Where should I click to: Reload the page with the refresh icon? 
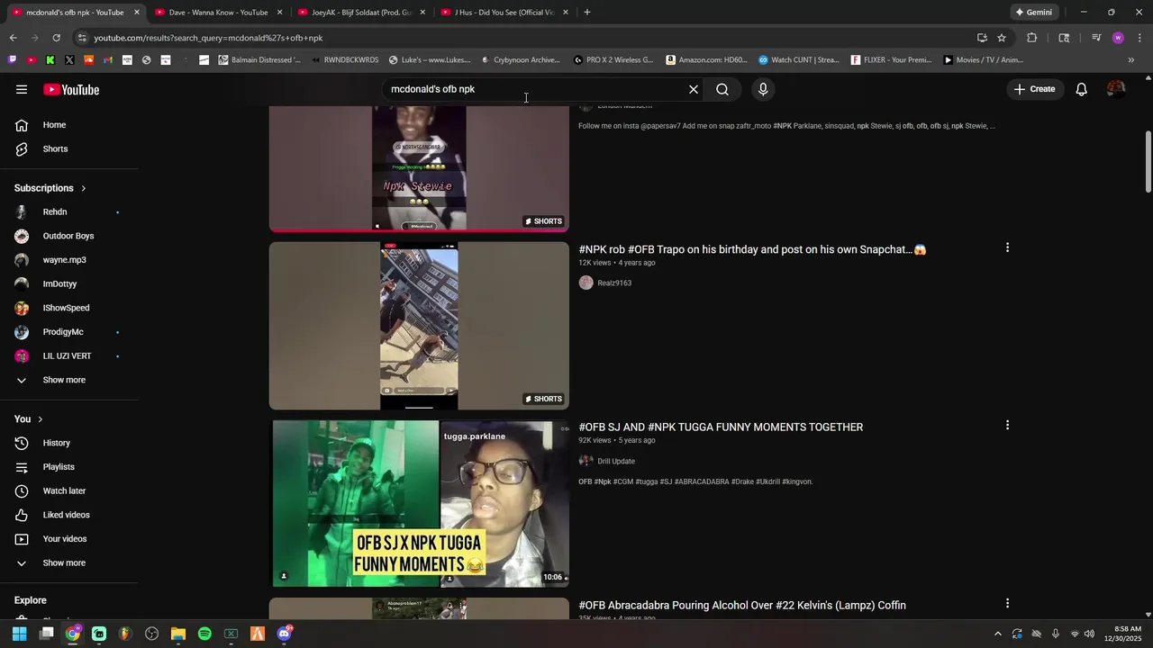point(56,38)
